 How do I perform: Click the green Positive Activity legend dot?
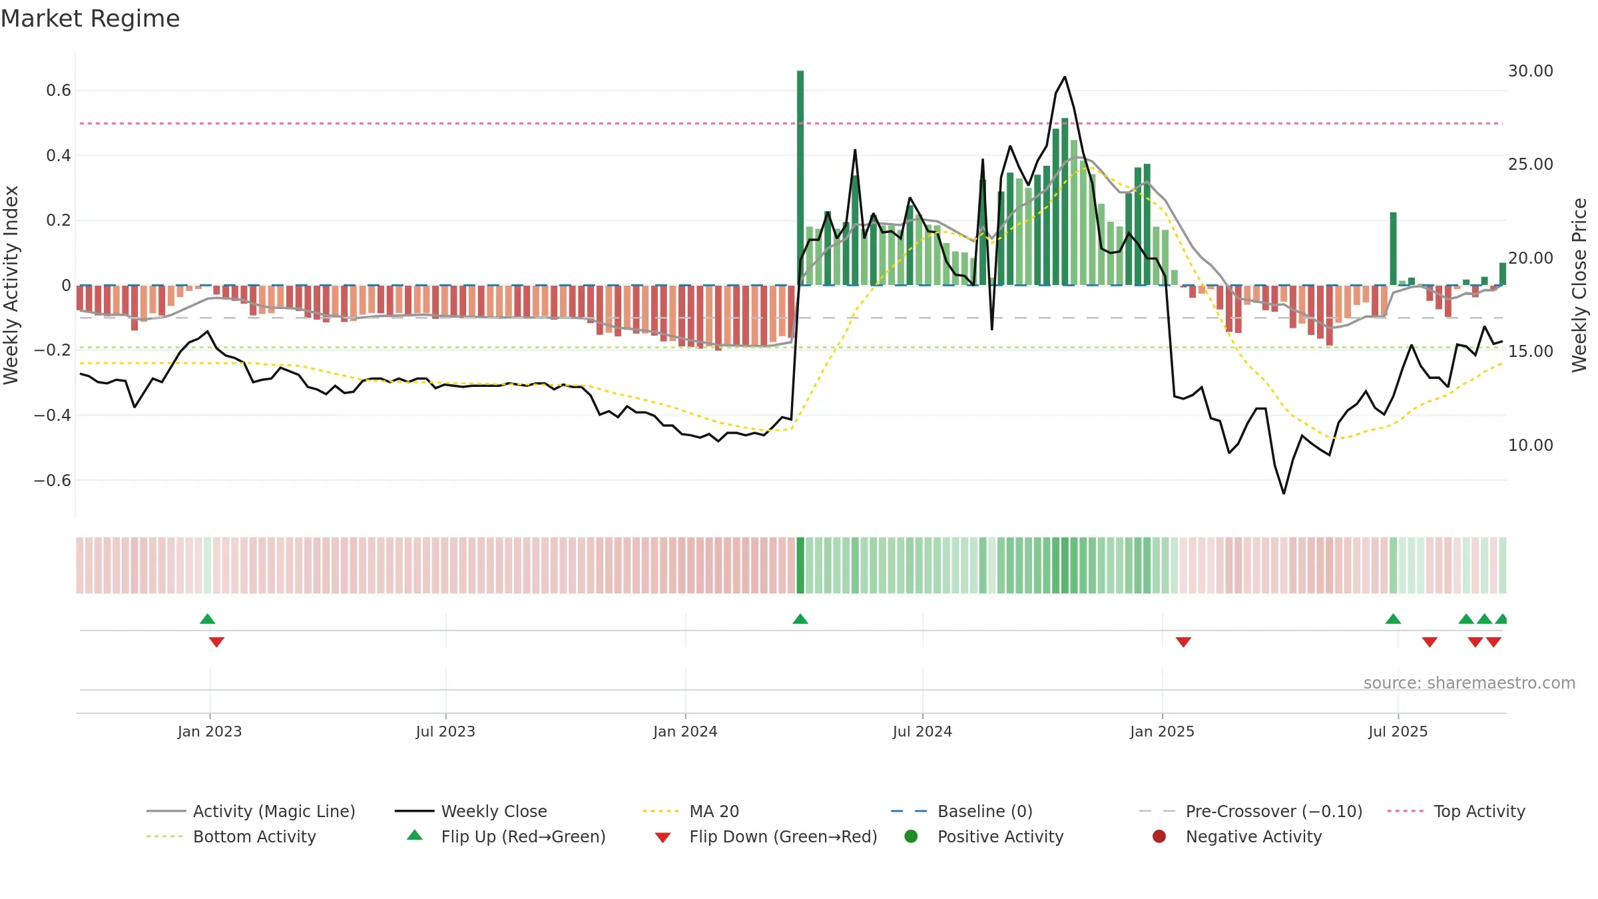[x=911, y=836]
